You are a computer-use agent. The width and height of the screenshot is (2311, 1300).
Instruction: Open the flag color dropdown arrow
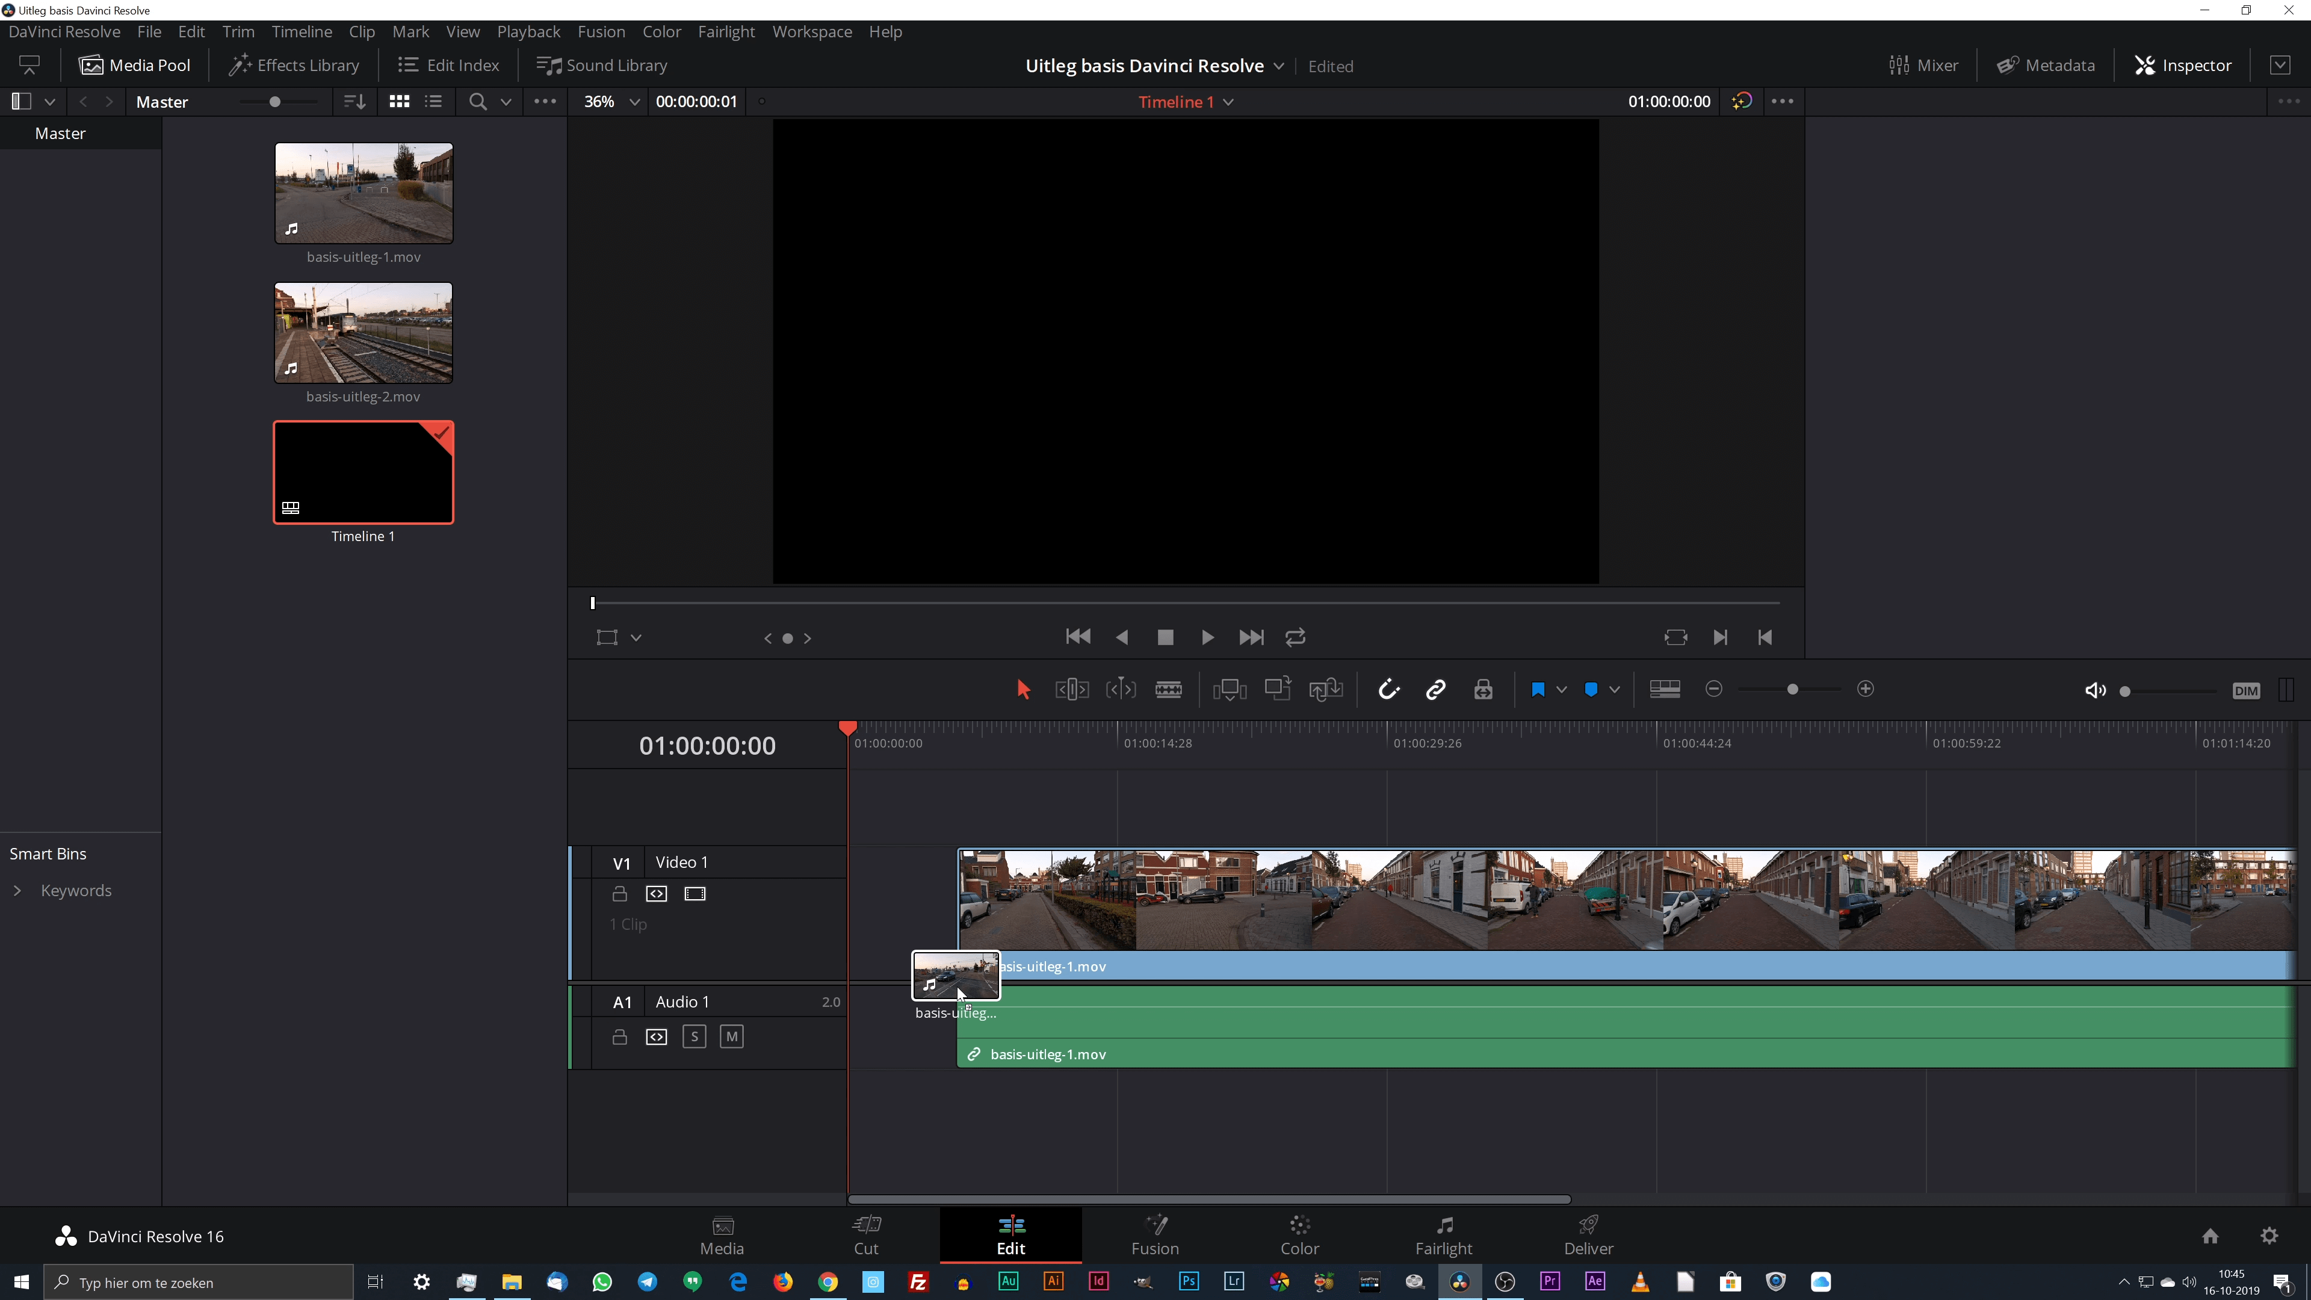(x=1561, y=689)
